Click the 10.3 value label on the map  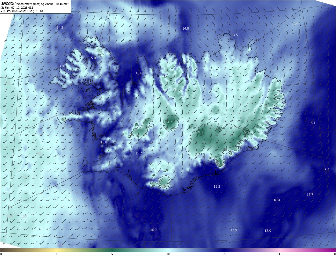point(24,217)
